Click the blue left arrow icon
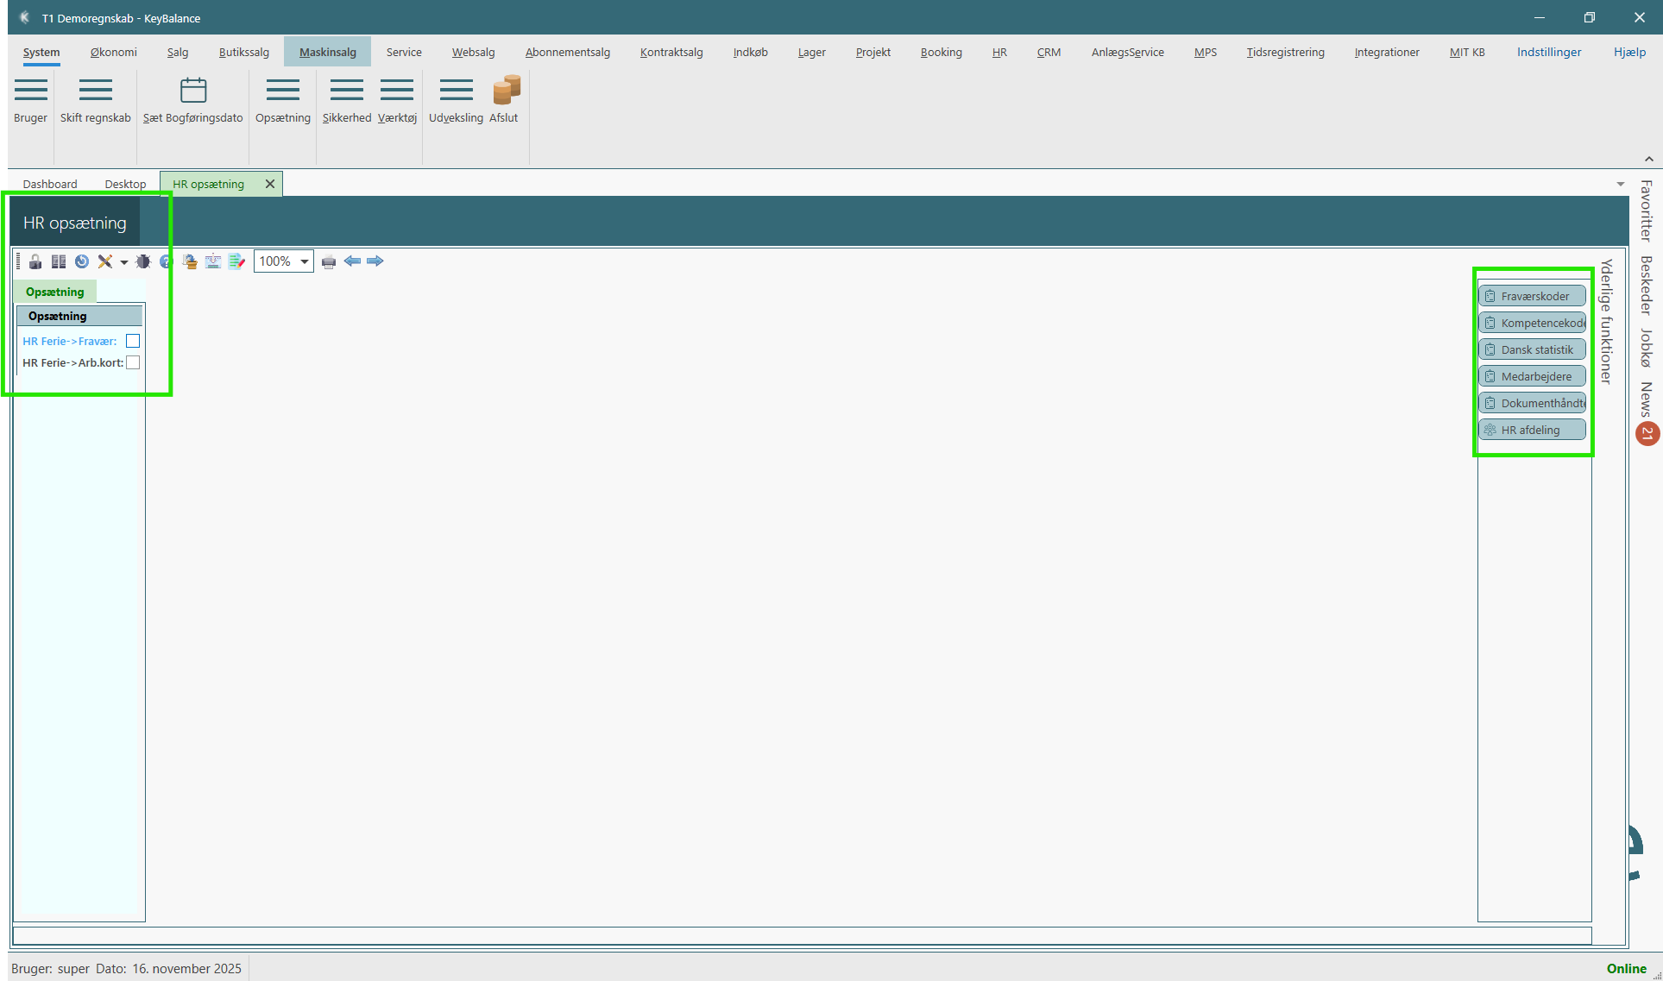 click(352, 261)
